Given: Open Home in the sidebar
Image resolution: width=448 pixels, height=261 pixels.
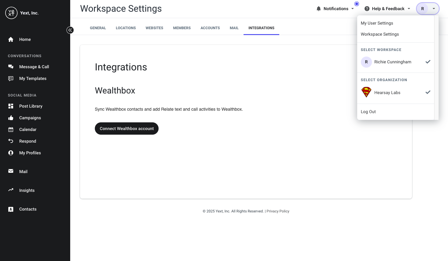Looking at the screenshot, I should click(25, 39).
